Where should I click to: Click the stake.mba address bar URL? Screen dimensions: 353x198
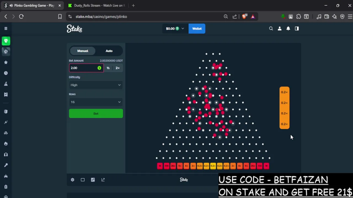101,16
